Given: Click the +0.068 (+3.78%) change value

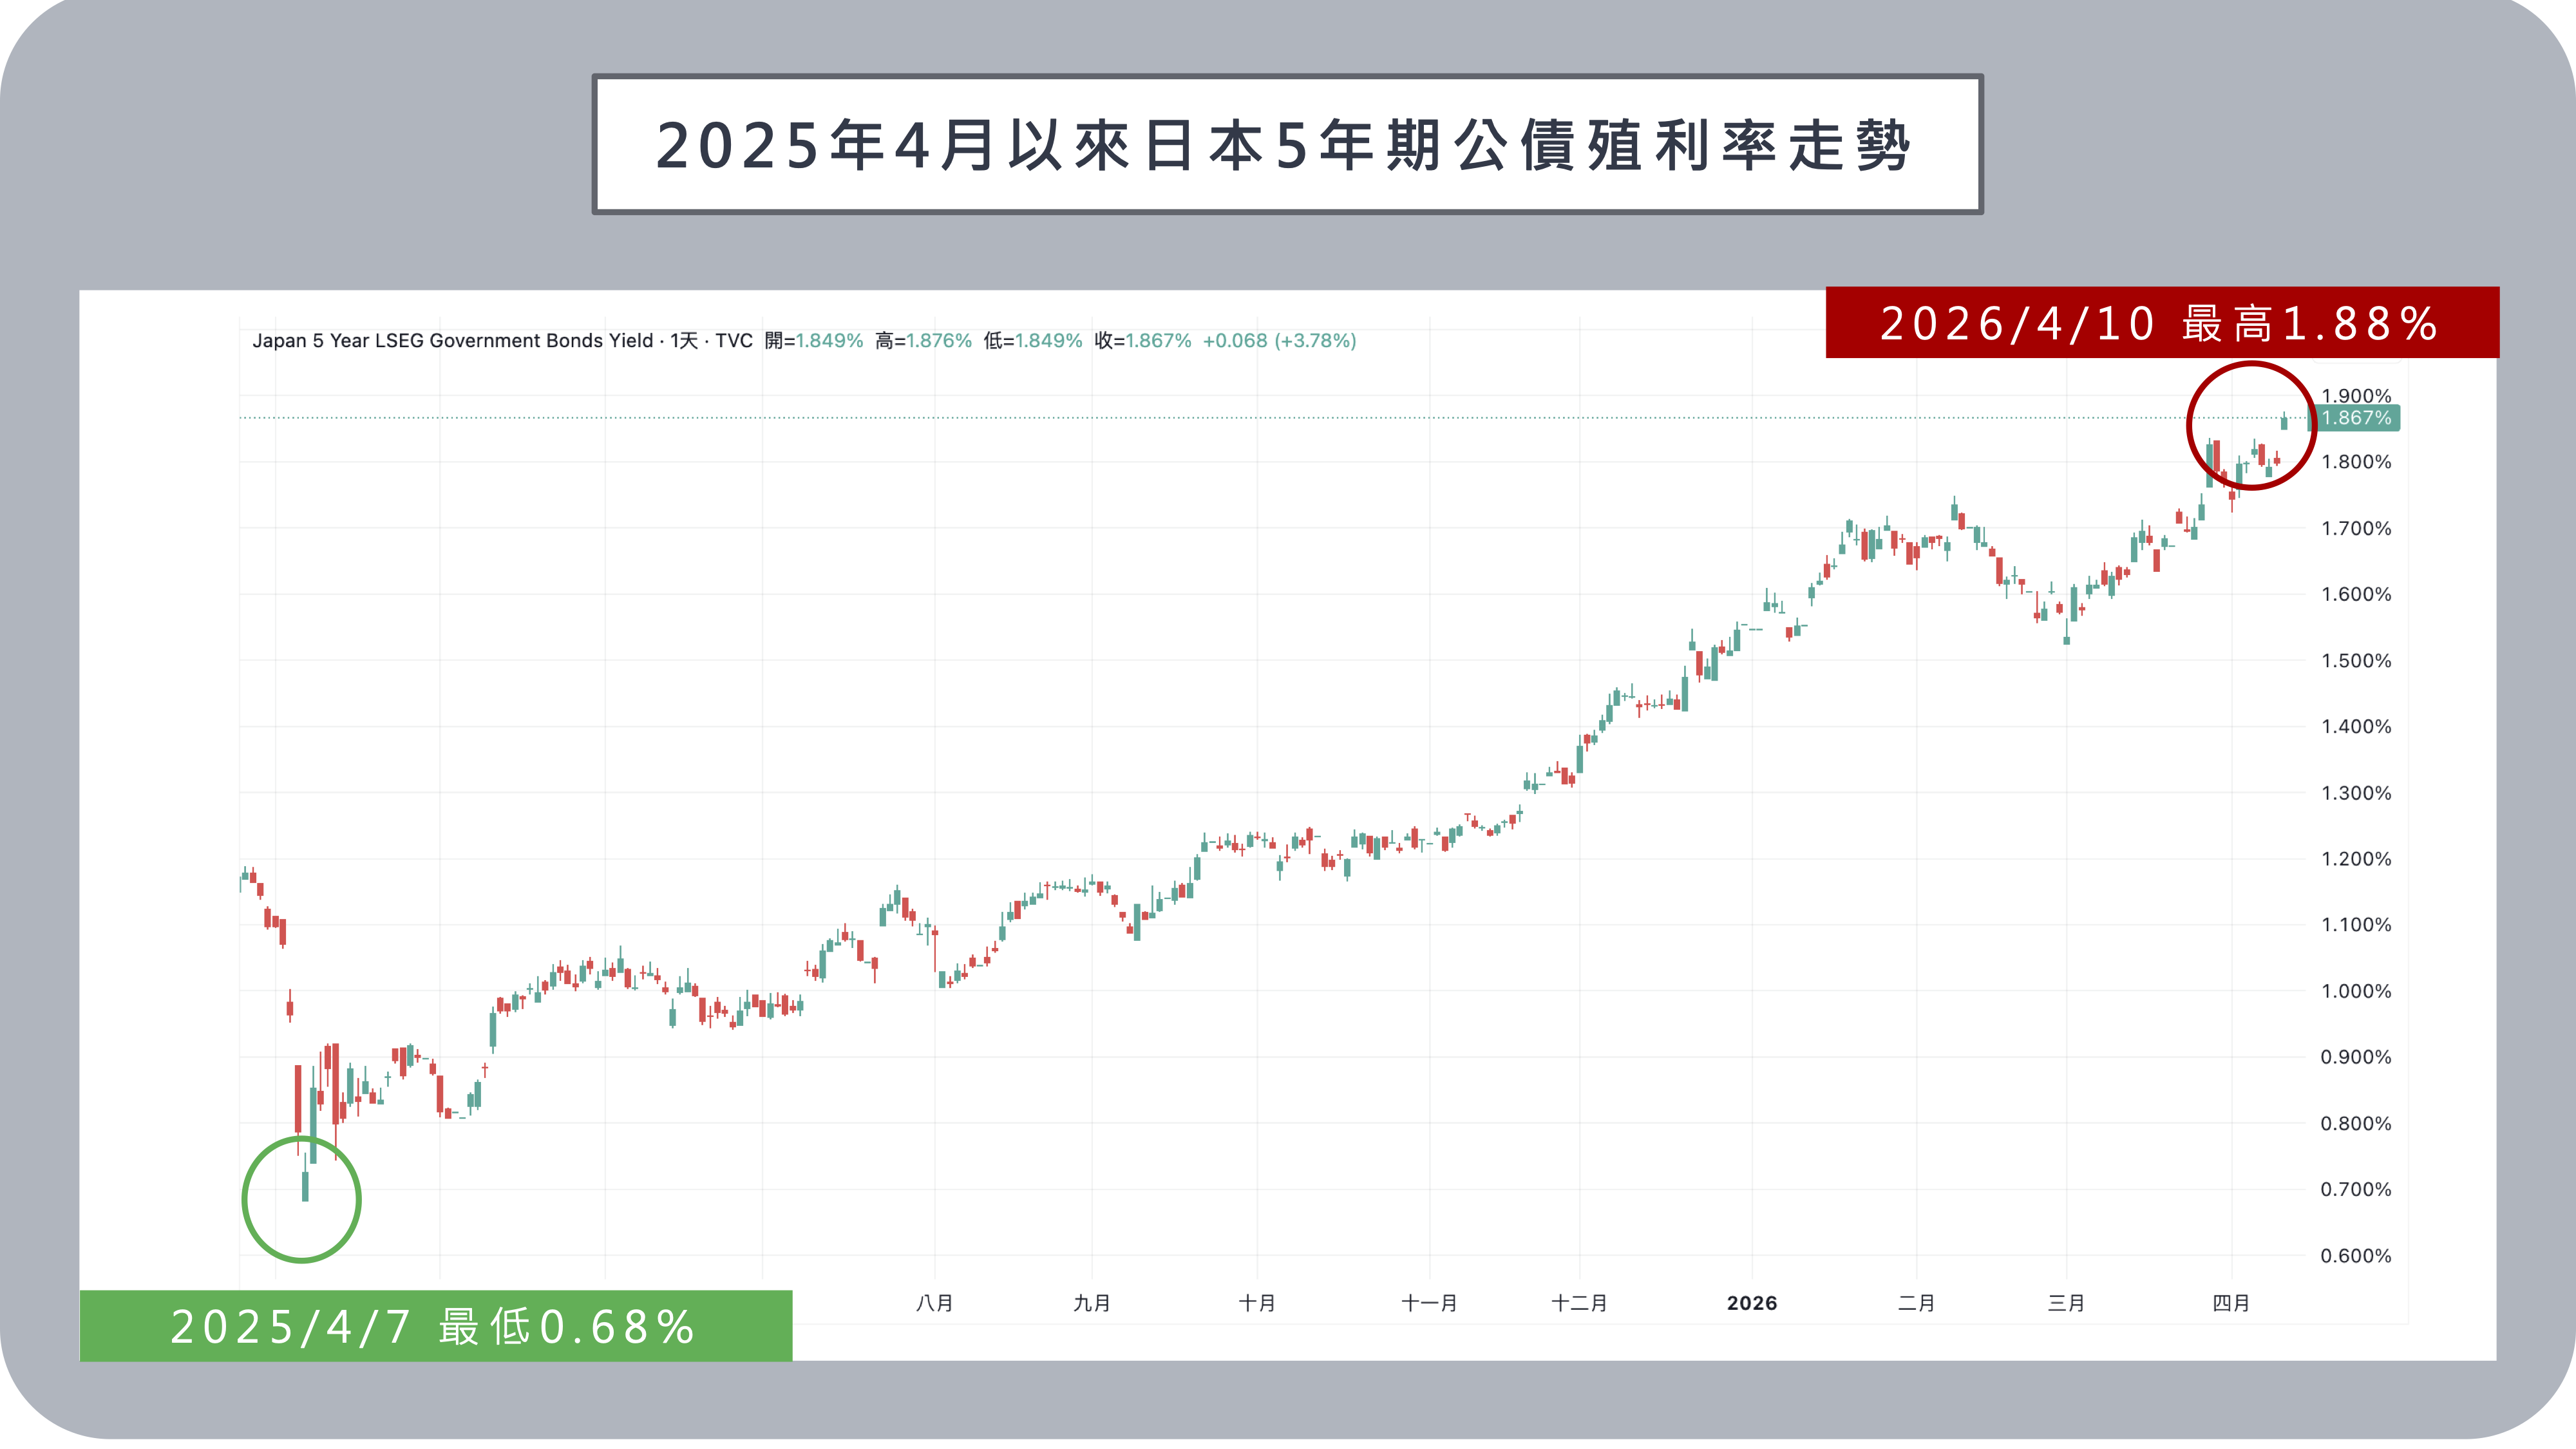Looking at the screenshot, I should click(1279, 340).
